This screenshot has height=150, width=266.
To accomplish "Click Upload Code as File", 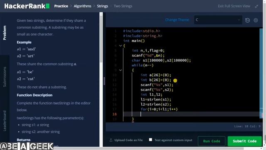I will [128, 140].
